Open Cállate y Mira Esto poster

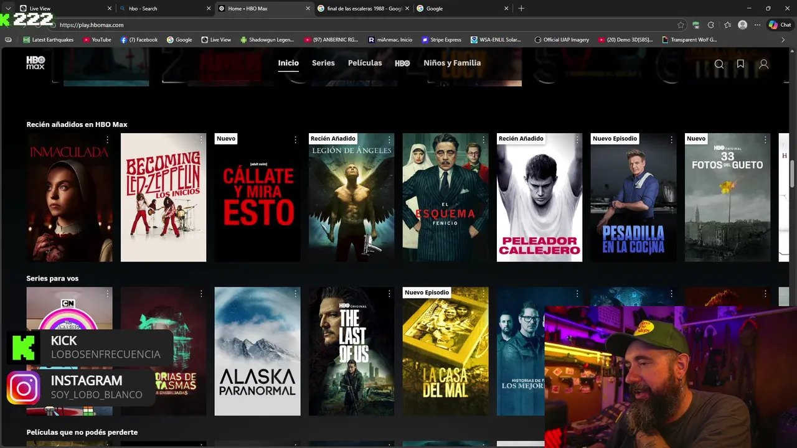tap(257, 197)
